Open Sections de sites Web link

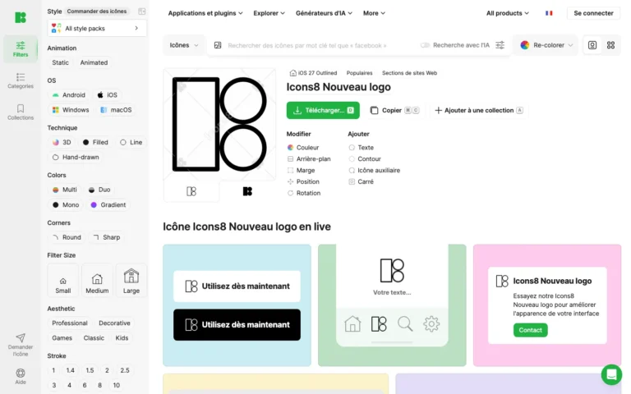pyautogui.click(x=409, y=73)
